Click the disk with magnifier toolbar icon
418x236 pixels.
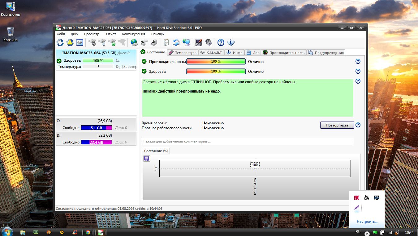point(92,43)
